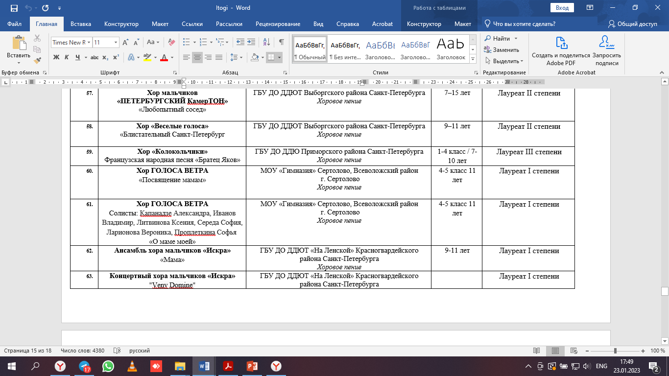
Task: Toggle bold formatting (Ж)
Action: click(56, 57)
